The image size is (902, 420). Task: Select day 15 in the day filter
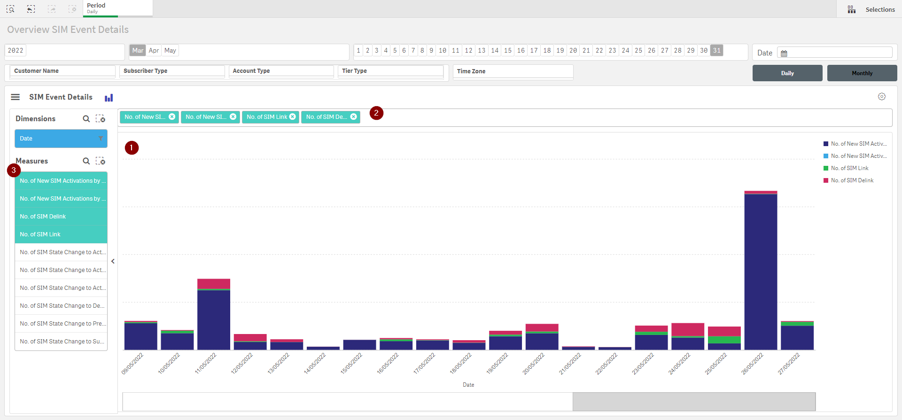pos(507,50)
